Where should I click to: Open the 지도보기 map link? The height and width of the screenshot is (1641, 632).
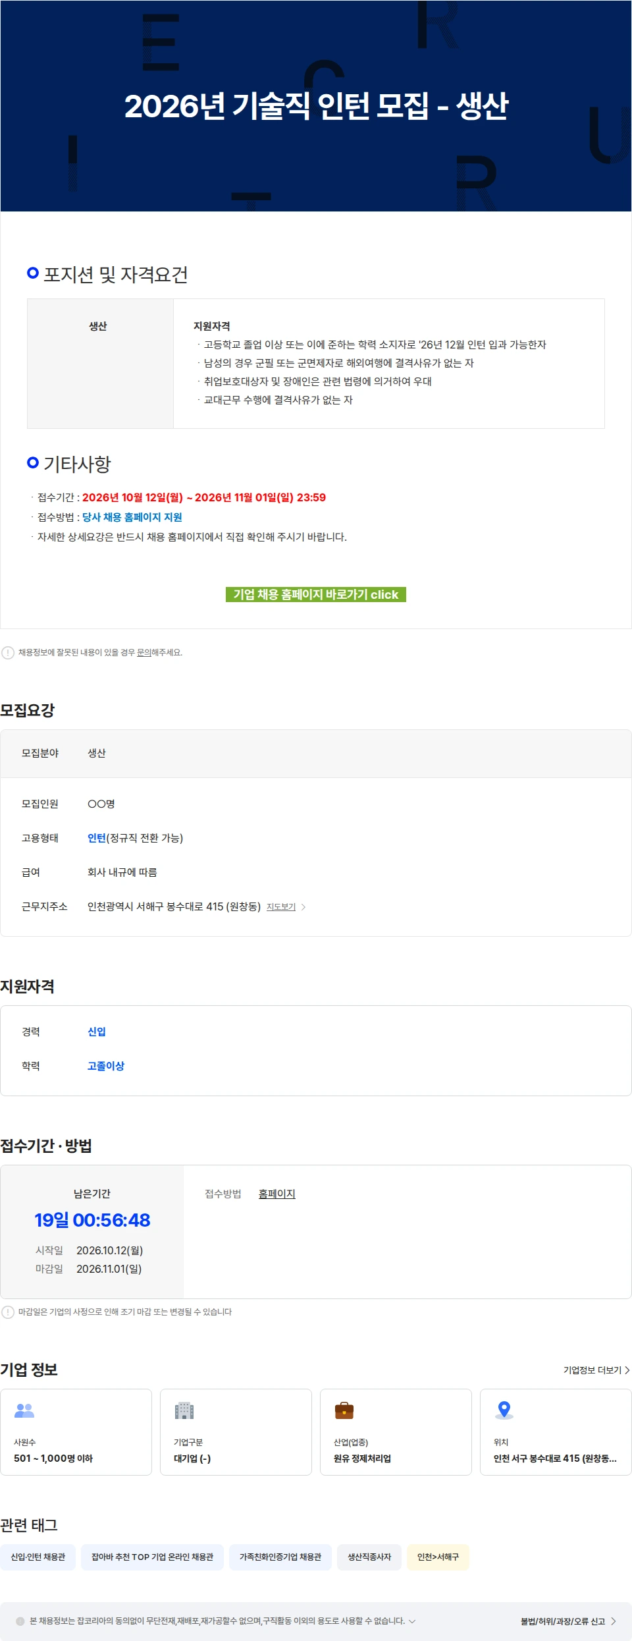(x=281, y=907)
